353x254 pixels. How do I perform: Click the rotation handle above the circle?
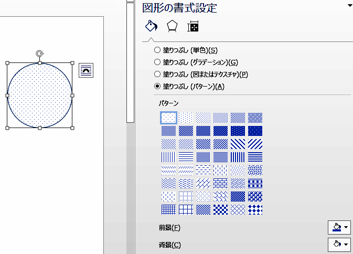click(x=39, y=53)
